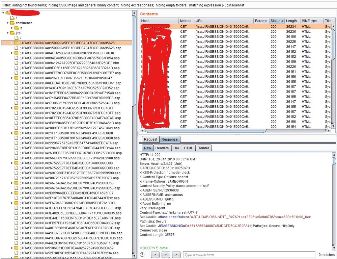The image size is (337, 259).
Task: Click the search term input field
Action: point(249,255)
